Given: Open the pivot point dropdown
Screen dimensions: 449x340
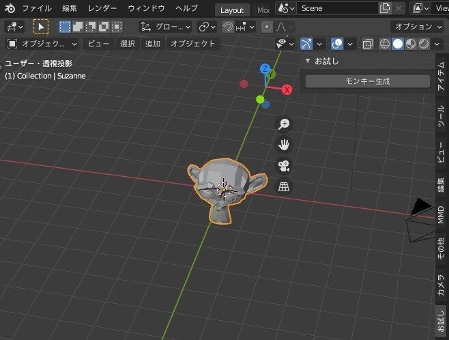Looking at the screenshot, I should point(207,27).
